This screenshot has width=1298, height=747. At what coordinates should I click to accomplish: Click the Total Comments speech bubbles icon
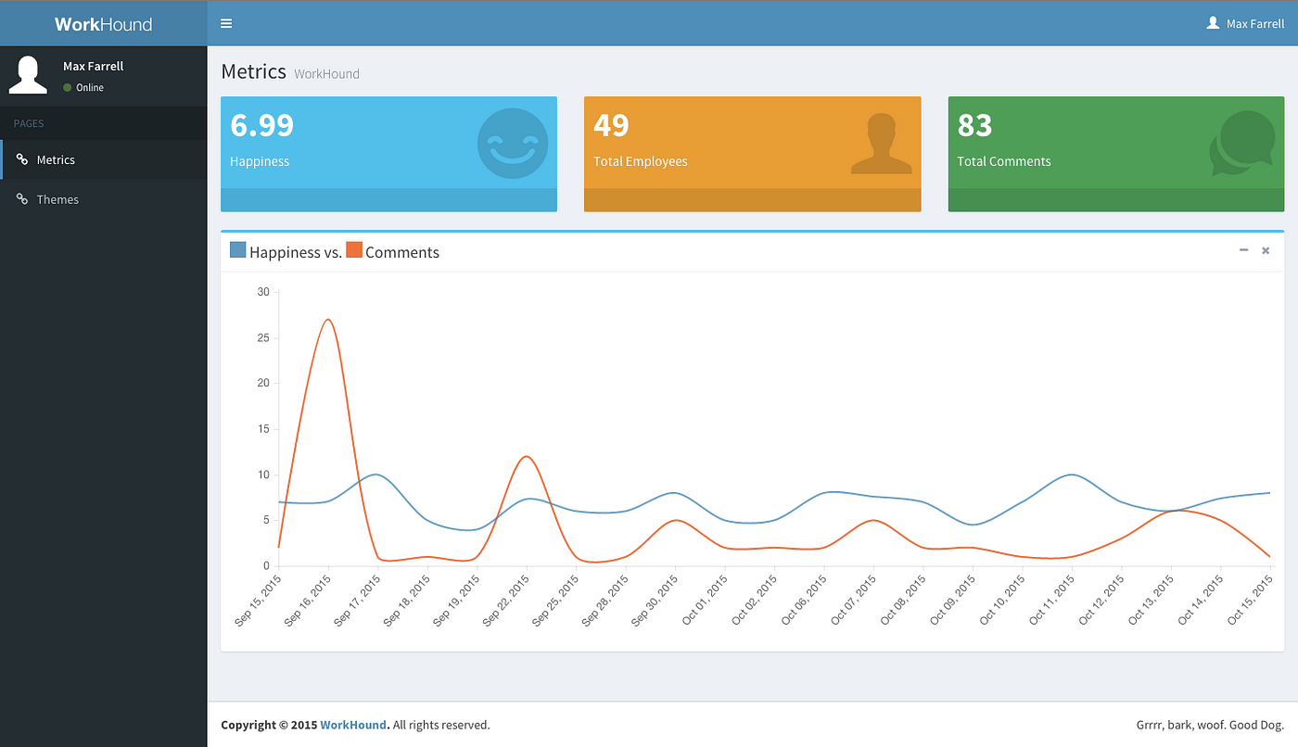[x=1242, y=144]
